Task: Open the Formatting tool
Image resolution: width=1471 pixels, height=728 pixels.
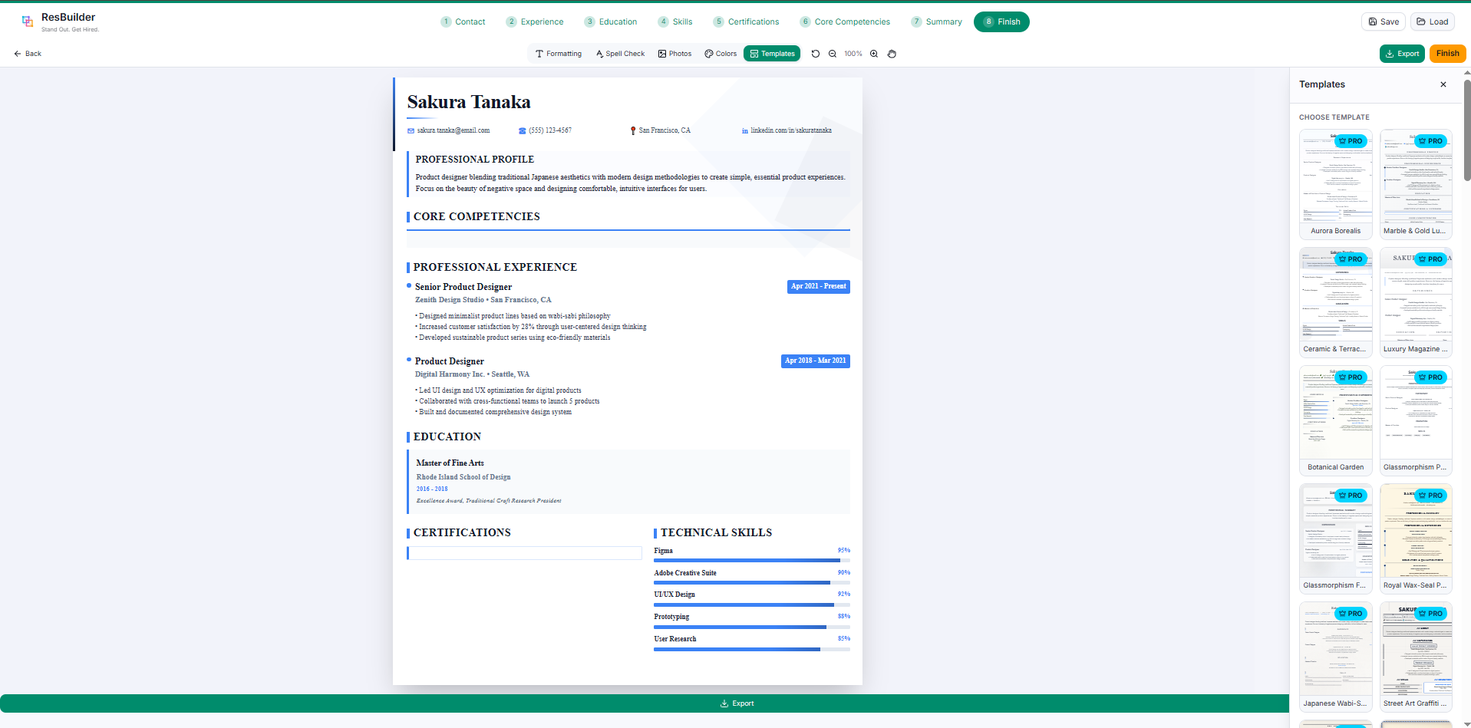Action: [559, 54]
